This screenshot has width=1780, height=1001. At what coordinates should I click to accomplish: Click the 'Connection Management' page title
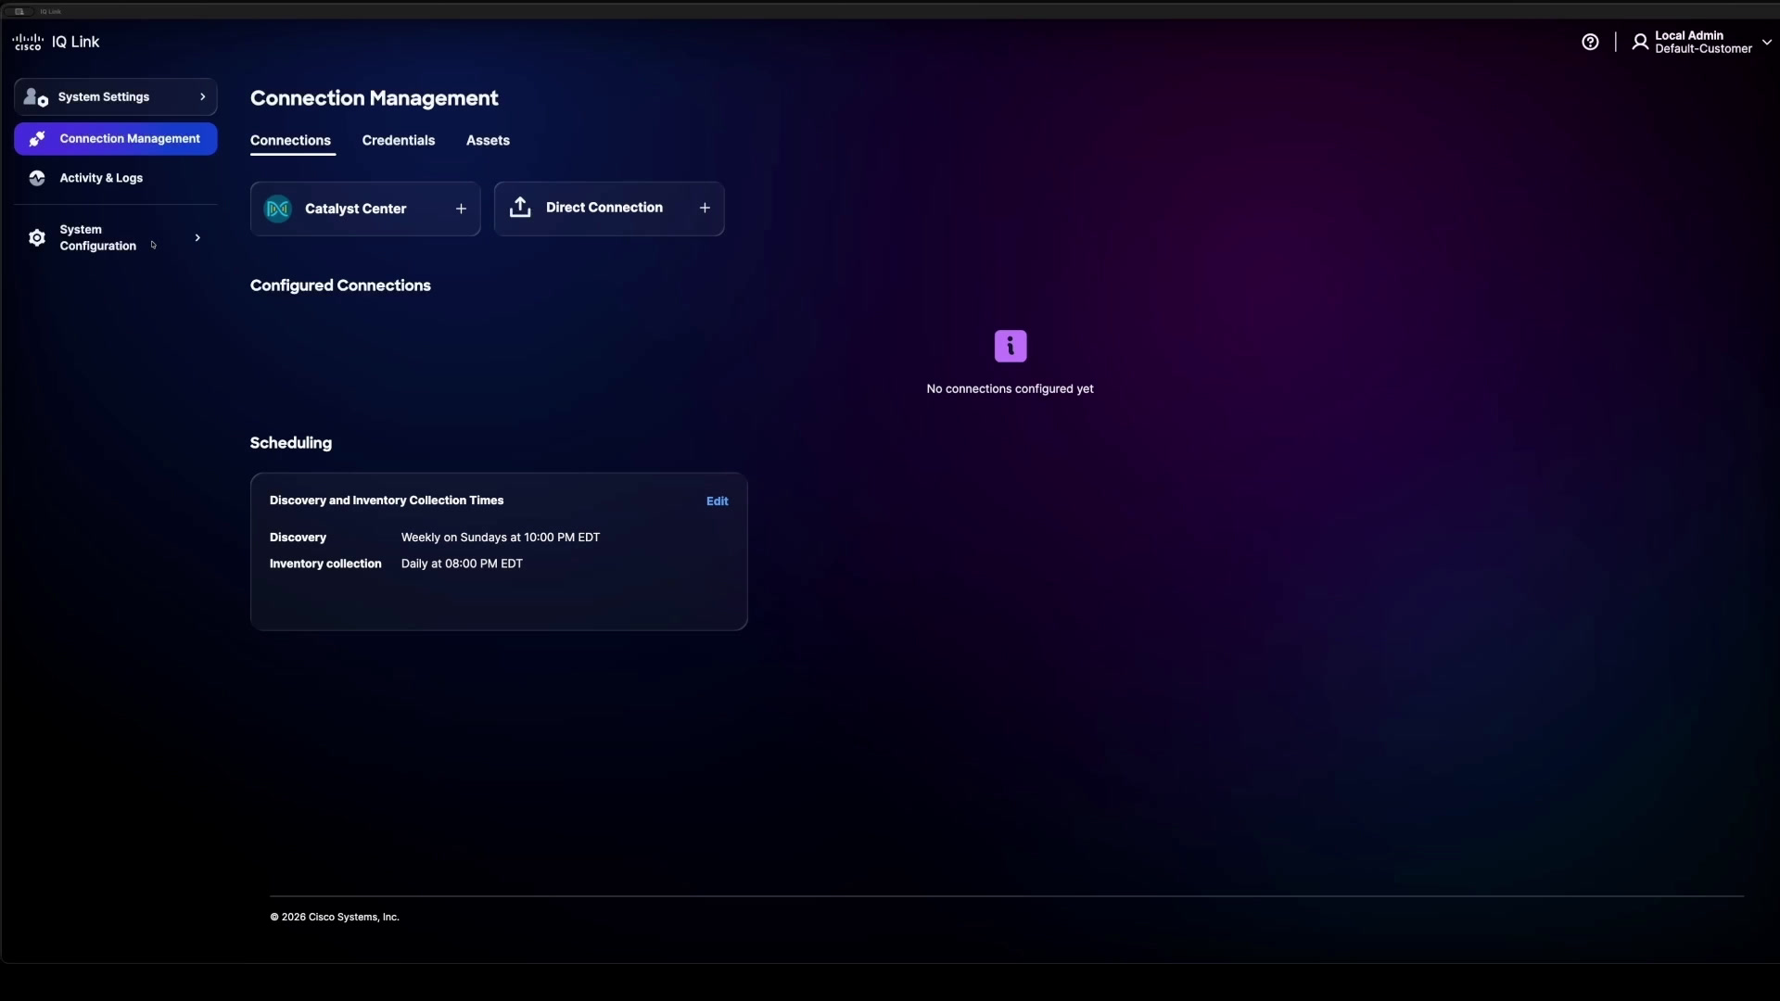[x=375, y=98]
